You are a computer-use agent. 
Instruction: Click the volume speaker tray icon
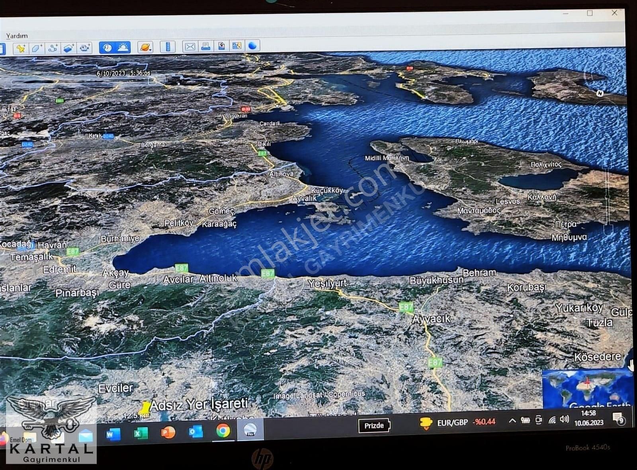coord(564,419)
